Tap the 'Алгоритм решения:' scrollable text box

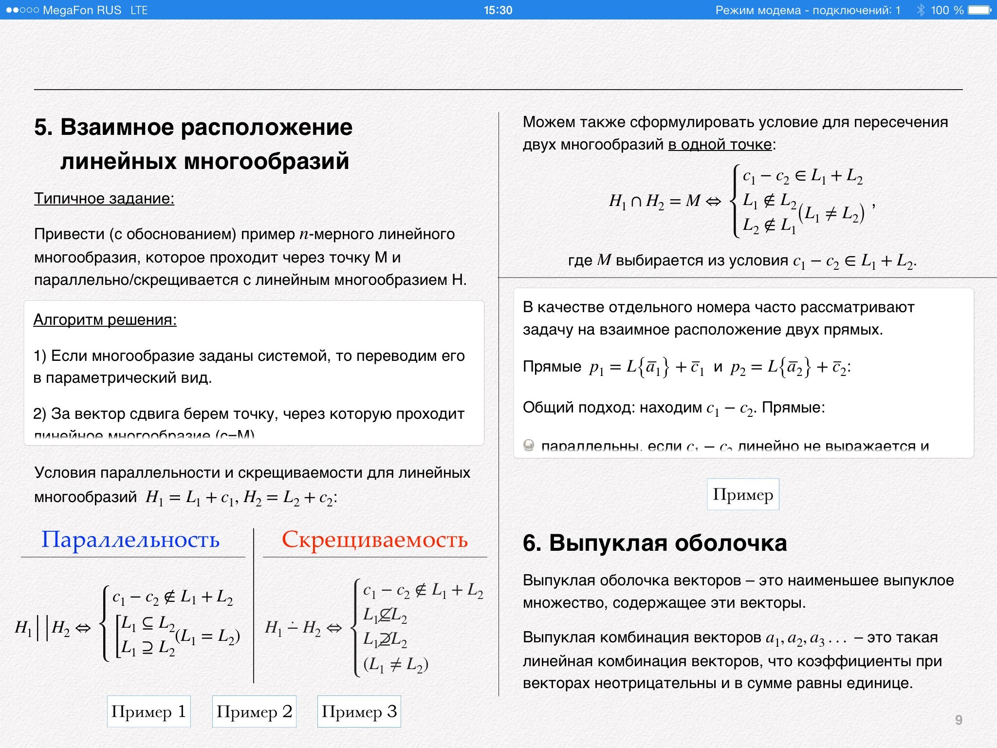point(254,373)
